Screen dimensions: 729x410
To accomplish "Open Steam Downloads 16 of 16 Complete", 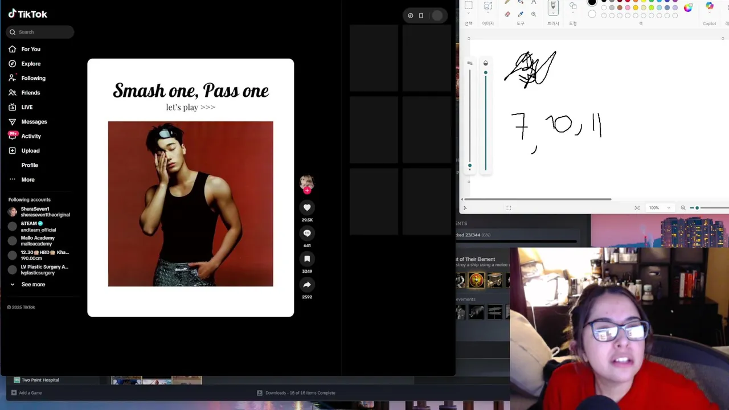I will point(296,392).
